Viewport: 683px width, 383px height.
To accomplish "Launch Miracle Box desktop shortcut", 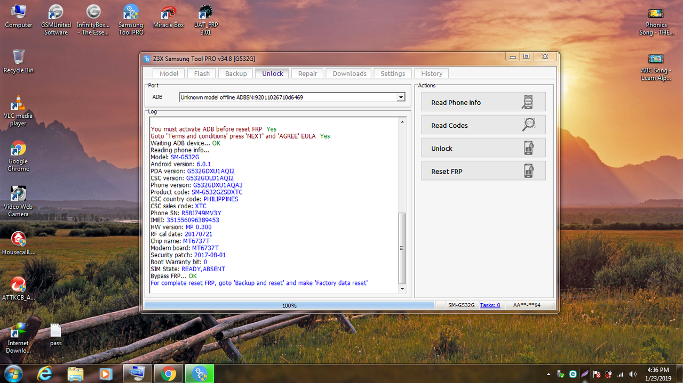I will [x=168, y=16].
